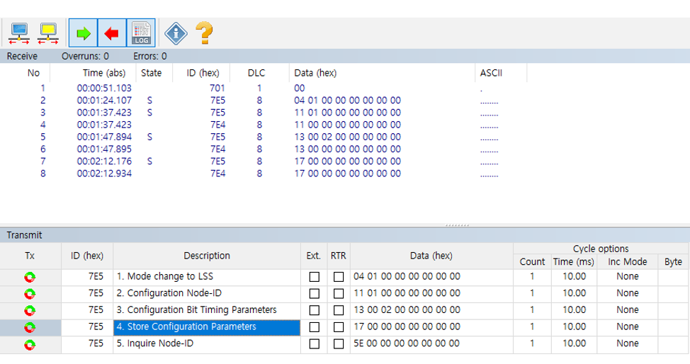Select the 4. Store Configuration Parameters description
The height and width of the screenshot is (364, 690).
pos(207,327)
